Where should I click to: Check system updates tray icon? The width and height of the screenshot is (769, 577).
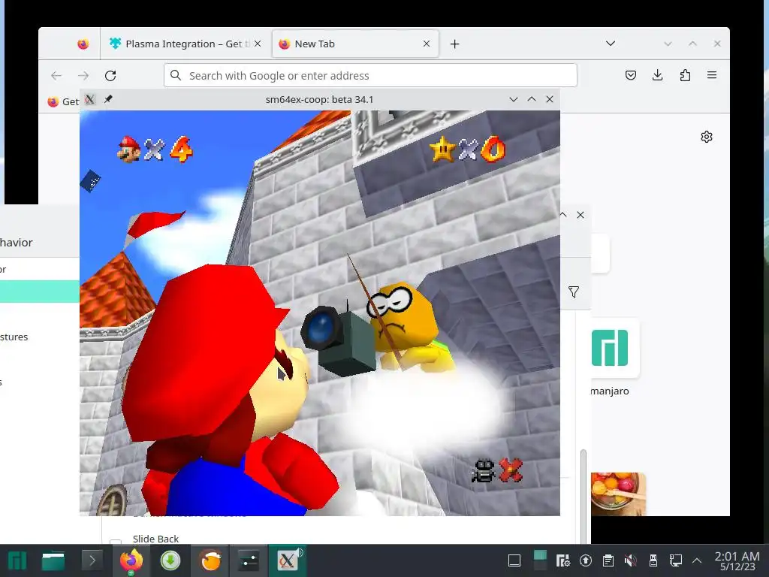[586, 560]
